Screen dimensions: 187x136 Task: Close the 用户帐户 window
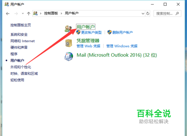178,4
